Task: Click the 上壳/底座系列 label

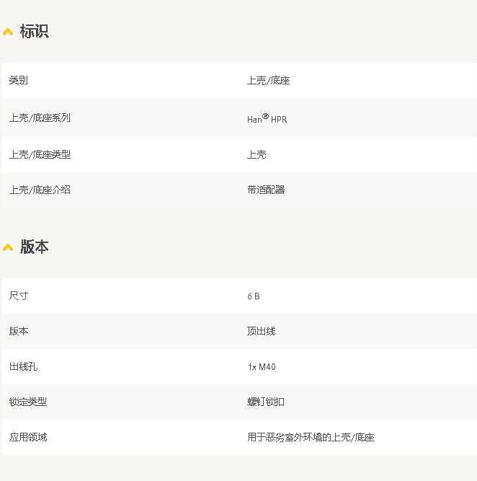Action: pos(40,118)
